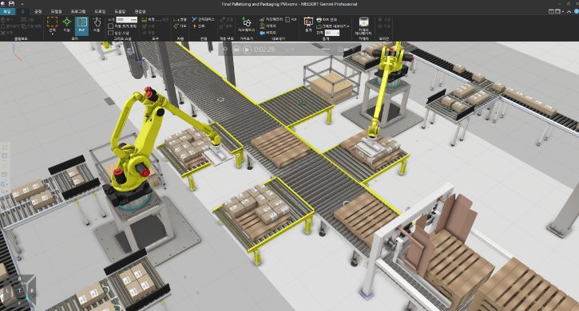579x311 pixels.
Task: Click the simulation time display 0:02:28
Action: coord(264,49)
